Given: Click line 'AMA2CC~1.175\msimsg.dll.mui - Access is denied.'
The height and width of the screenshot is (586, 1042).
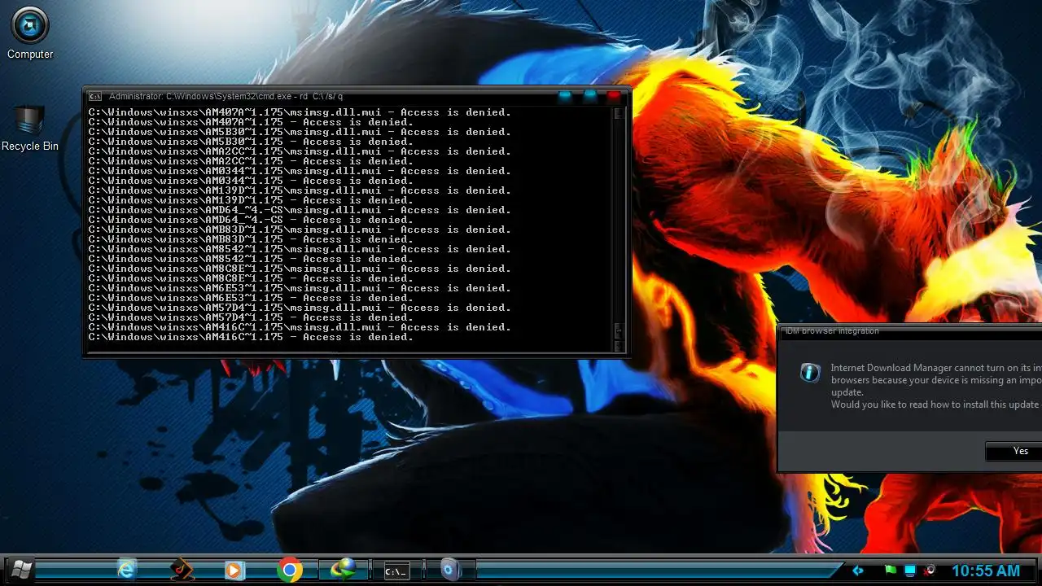Looking at the screenshot, I should [300, 151].
